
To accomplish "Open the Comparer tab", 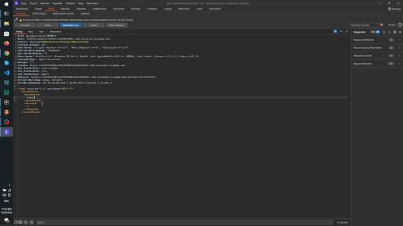I will [152, 9].
